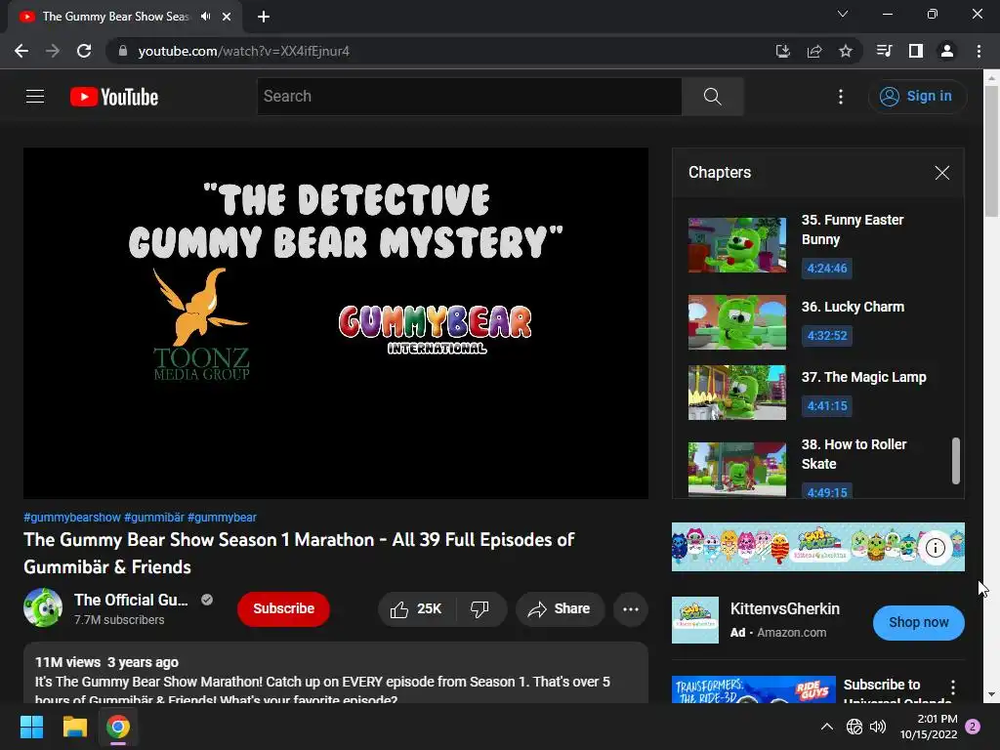Click the page vertical scrollbar thumb
Viewport: 1000px width, 750px height.
pos(991,151)
